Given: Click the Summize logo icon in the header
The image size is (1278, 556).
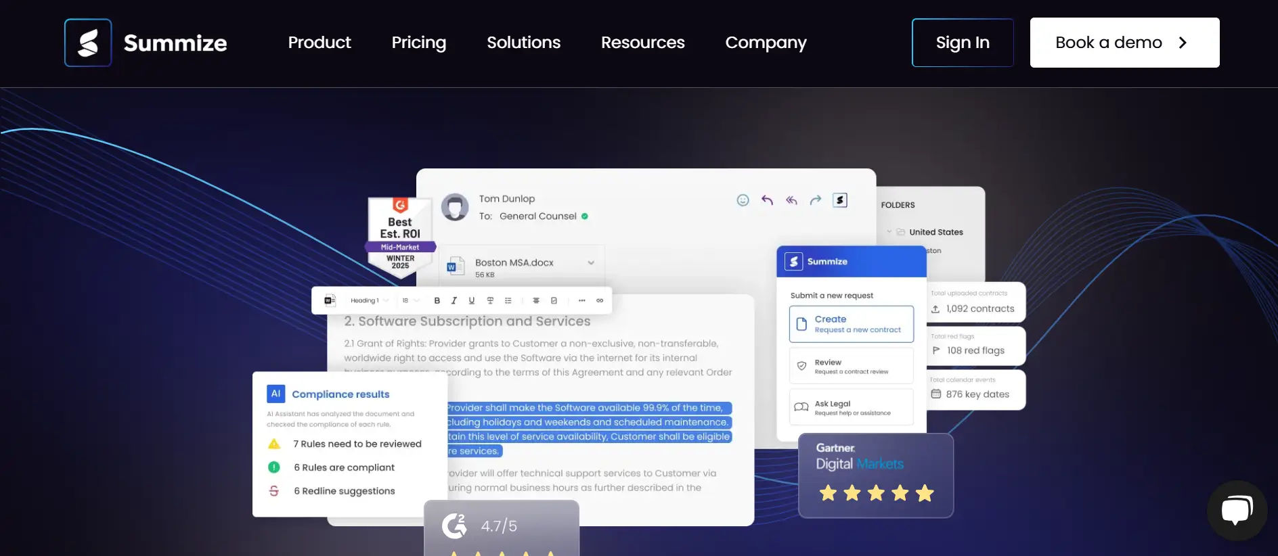Looking at the screenshot, I should click(x=88, y=43).
